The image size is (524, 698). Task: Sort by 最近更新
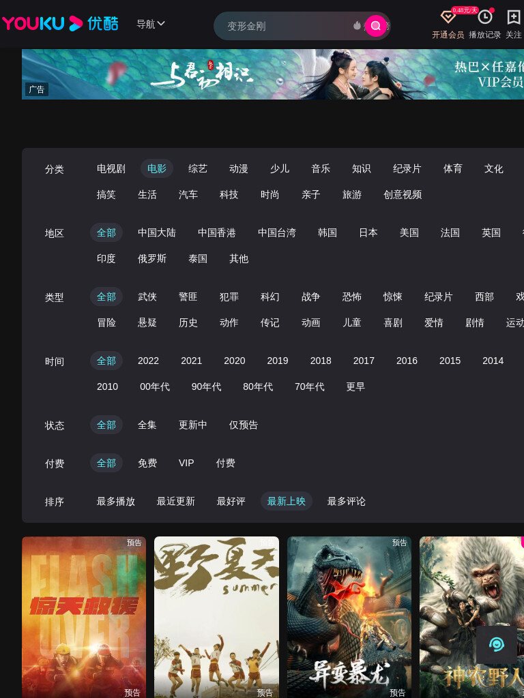pyautogui.click(x=176, y=502)
